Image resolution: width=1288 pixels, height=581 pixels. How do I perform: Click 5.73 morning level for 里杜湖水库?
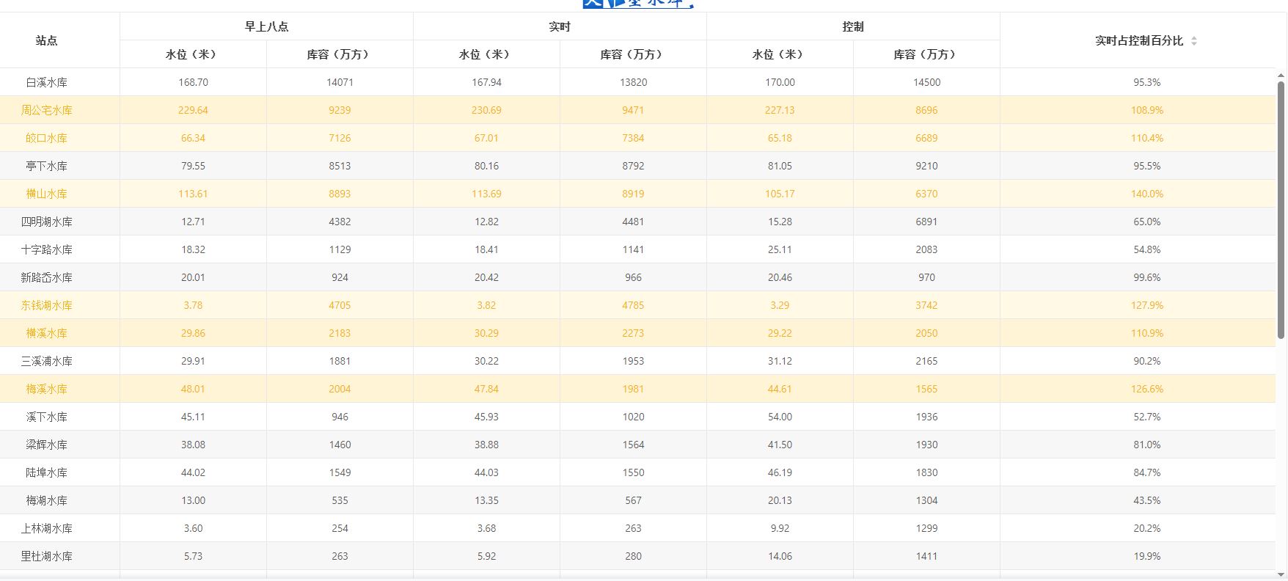(193, 556)
